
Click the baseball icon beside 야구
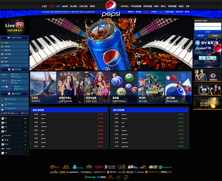(x=2, y=127)
